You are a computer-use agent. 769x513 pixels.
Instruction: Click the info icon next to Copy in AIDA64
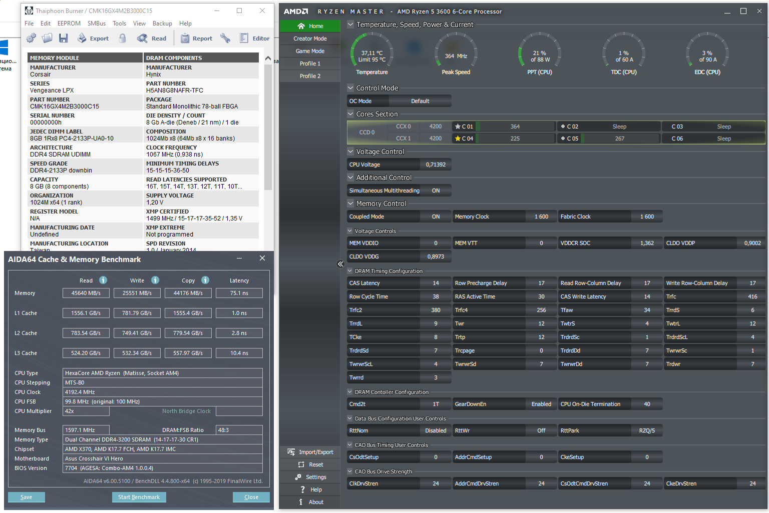point(205,280)
